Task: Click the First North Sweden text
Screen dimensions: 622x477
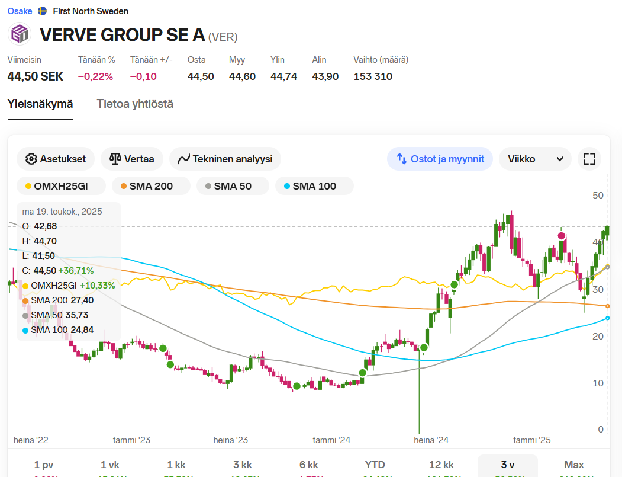Action: pos(91,11)
